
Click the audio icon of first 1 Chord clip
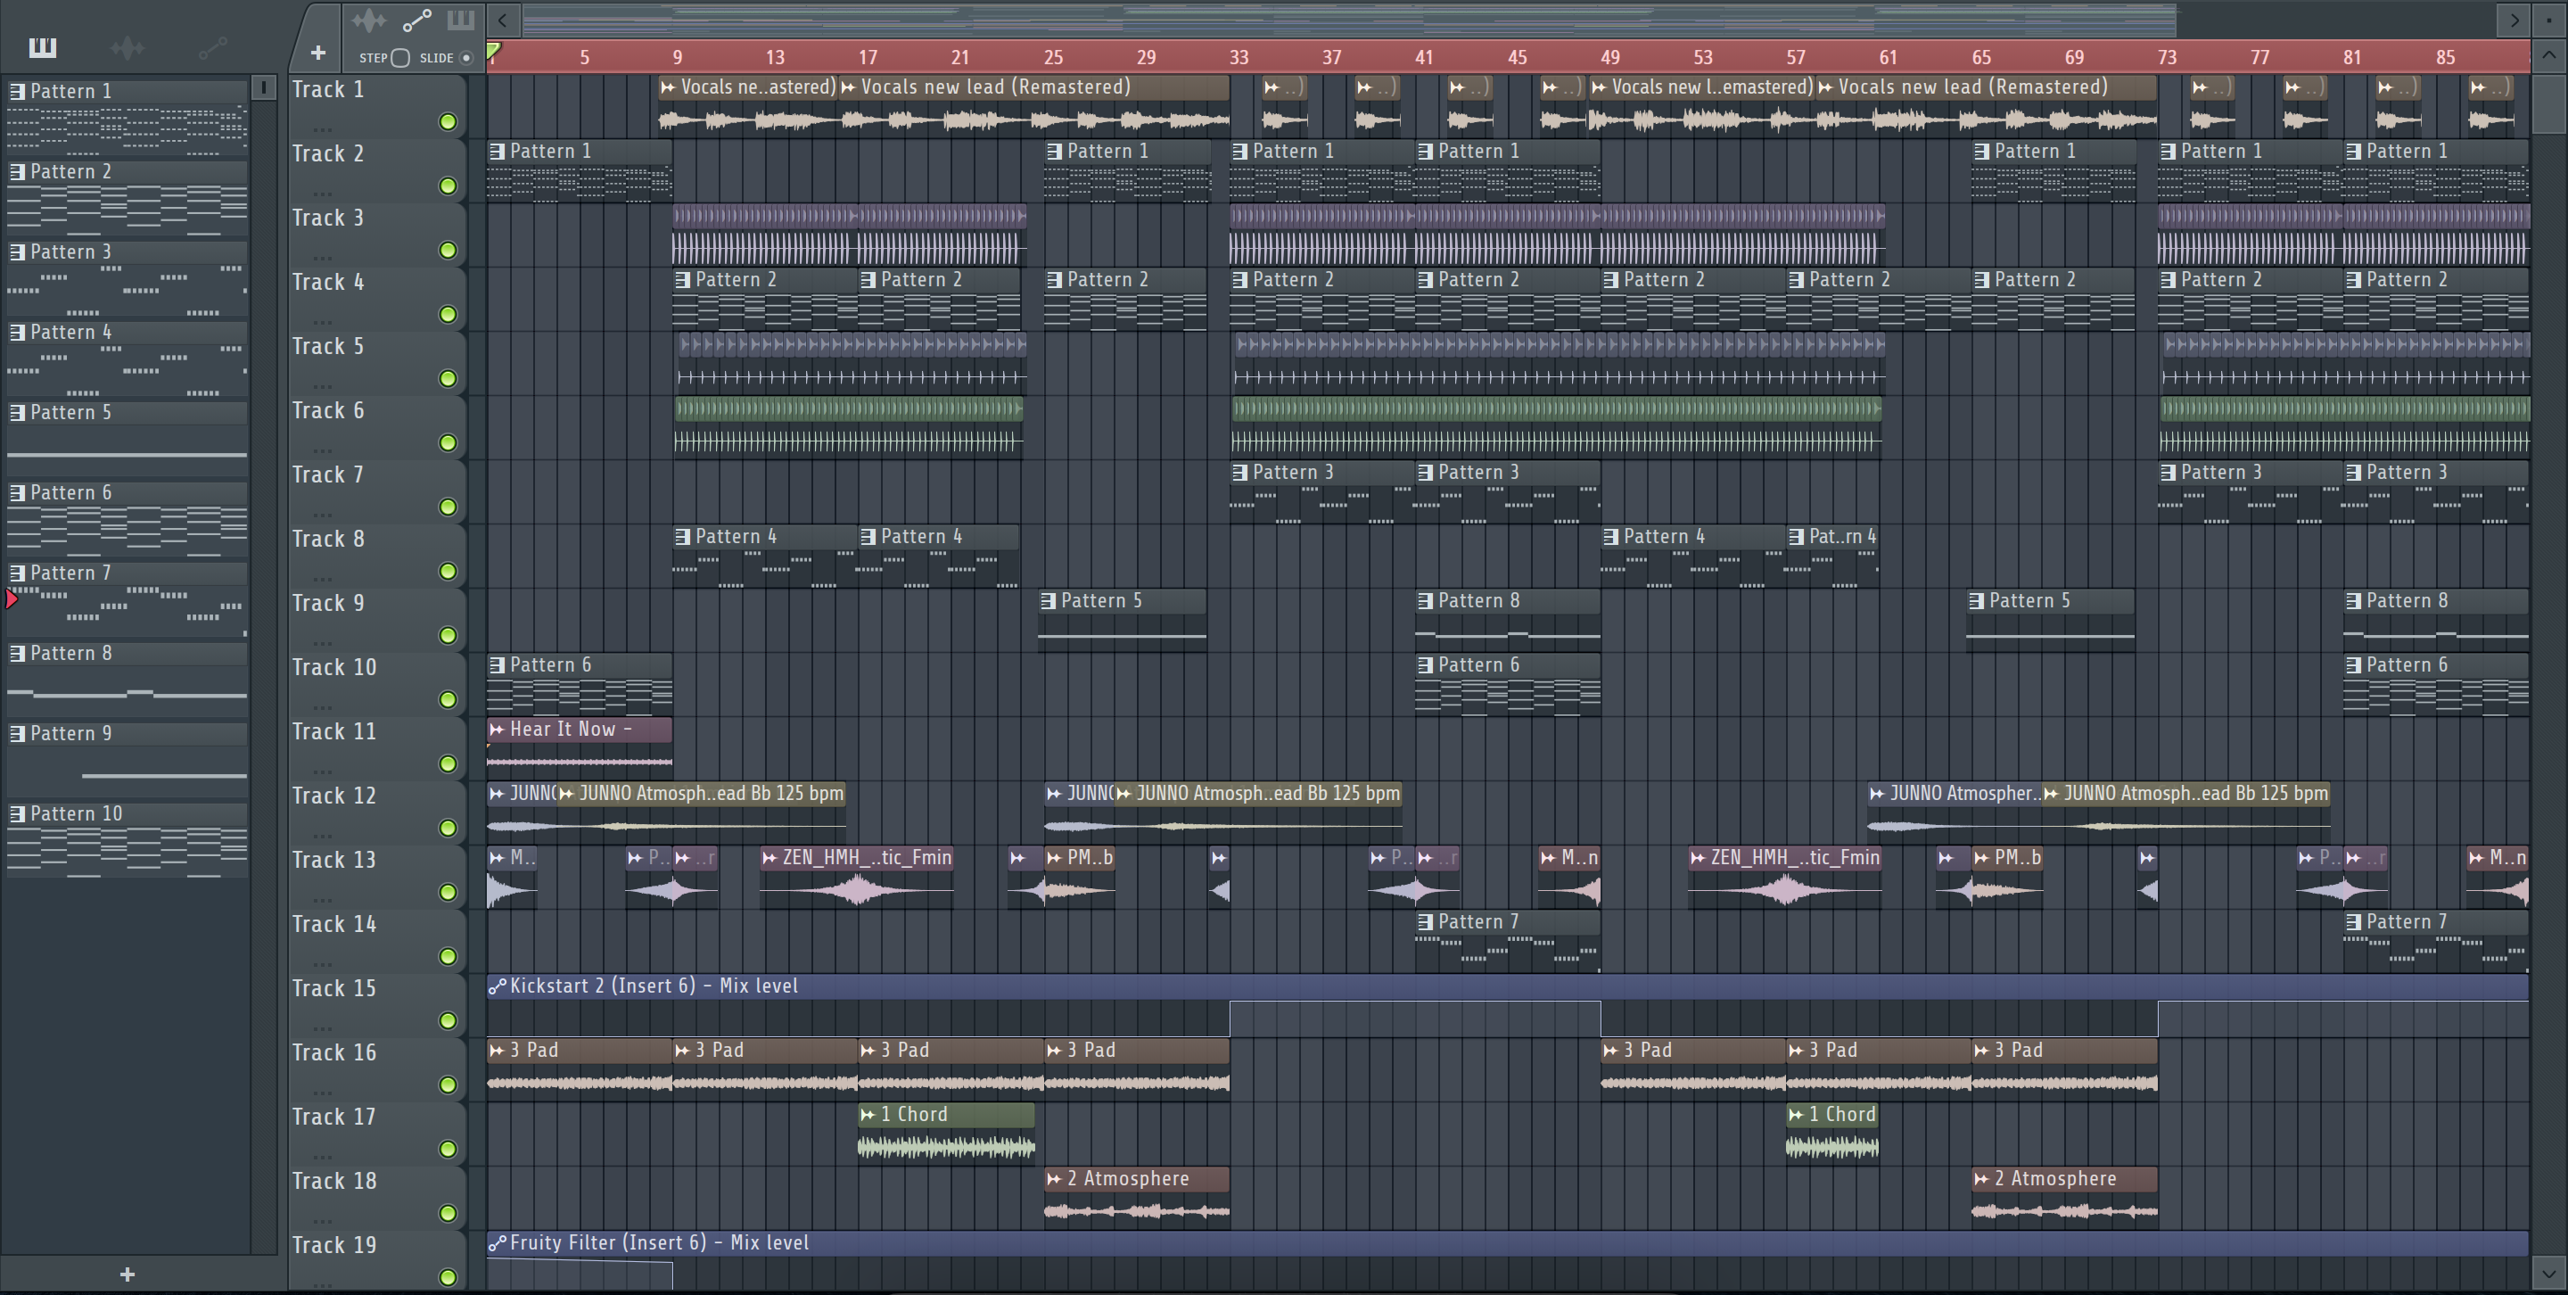tap(868, 1115)
